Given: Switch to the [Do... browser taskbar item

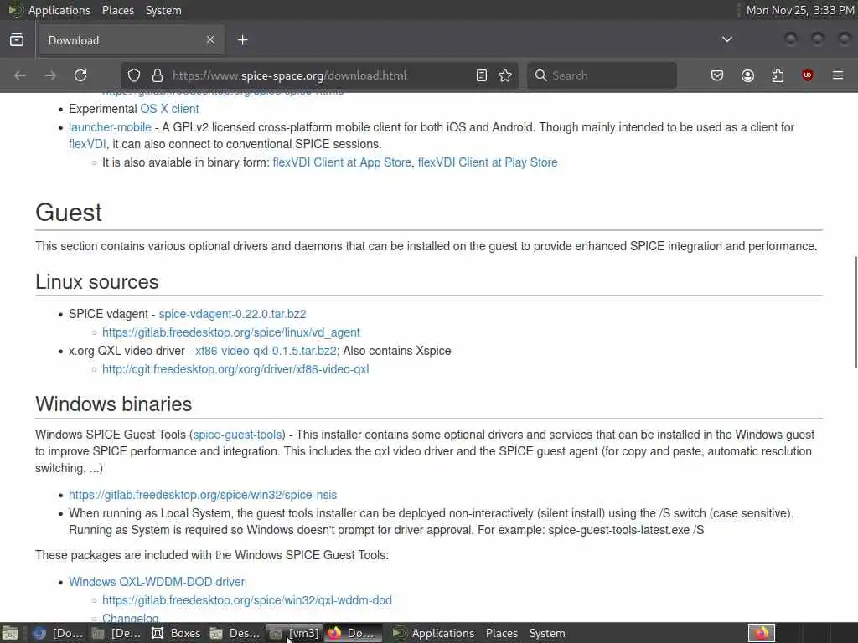Looking at the screenshot, I should point(58,633).
